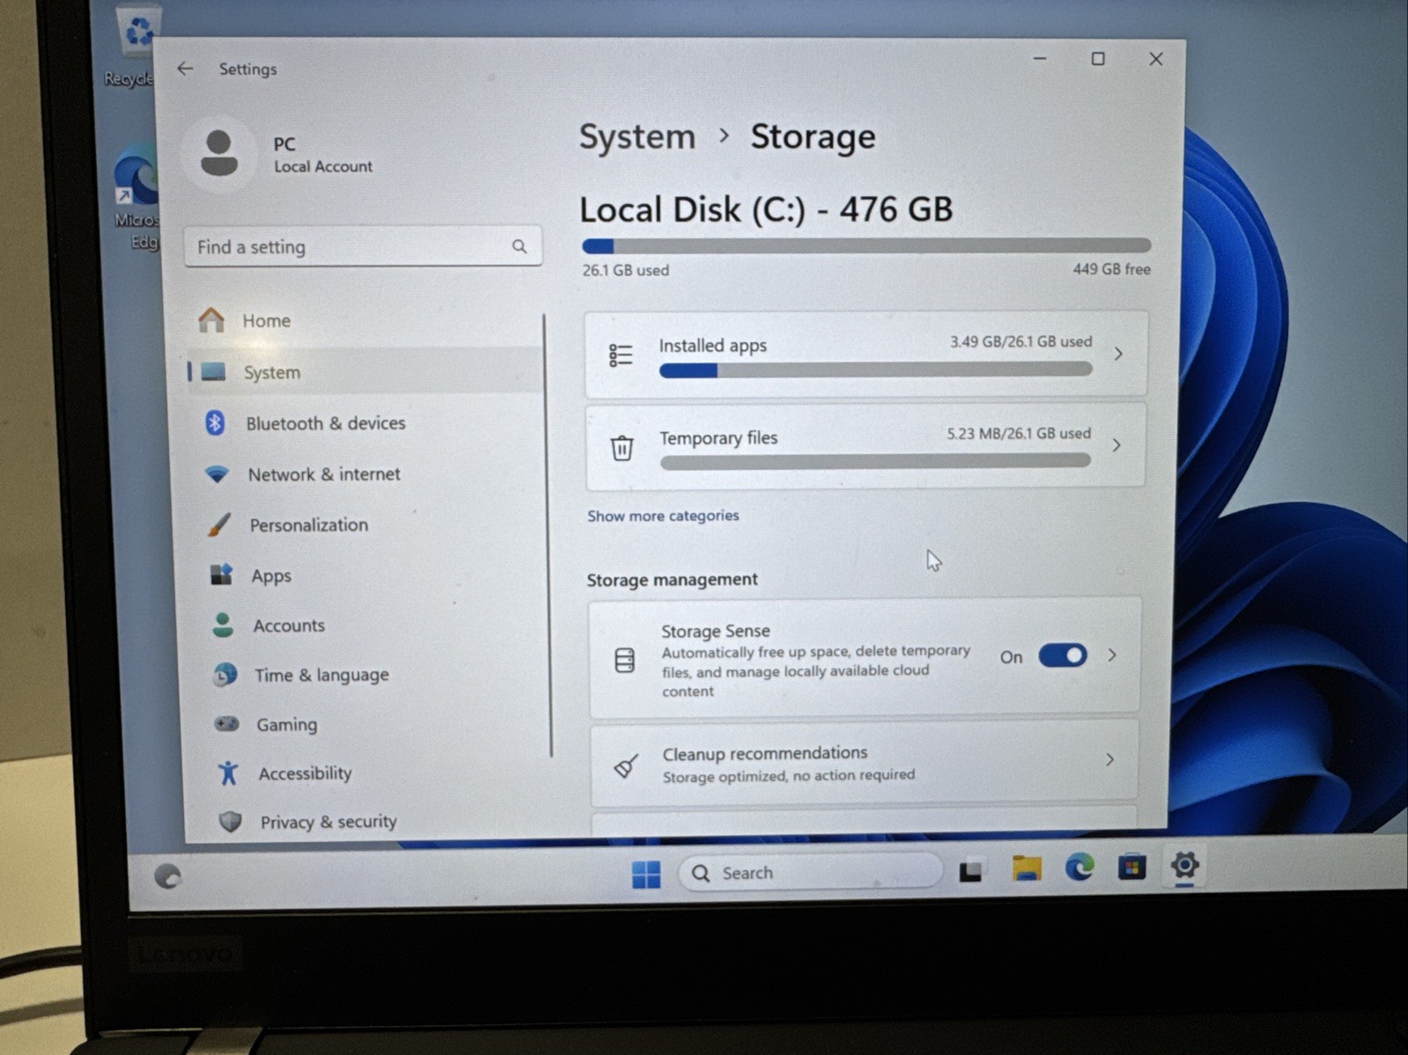
Task: Click the "26.1 GB used" text
Action: coord(625,270)
